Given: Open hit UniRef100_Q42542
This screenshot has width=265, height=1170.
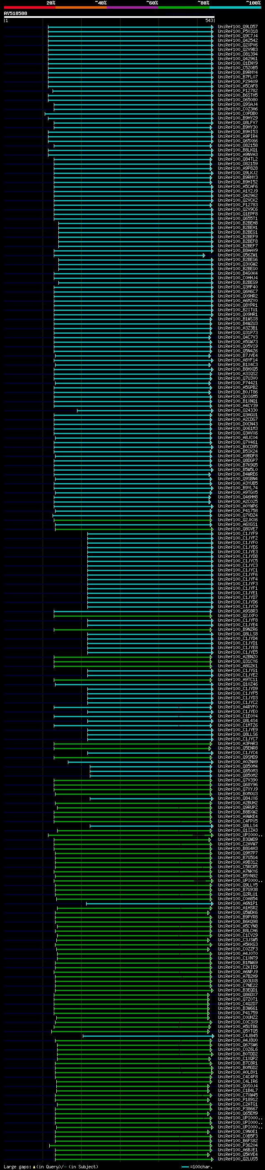Looking at the screenshot, I should tap(237, 40).
